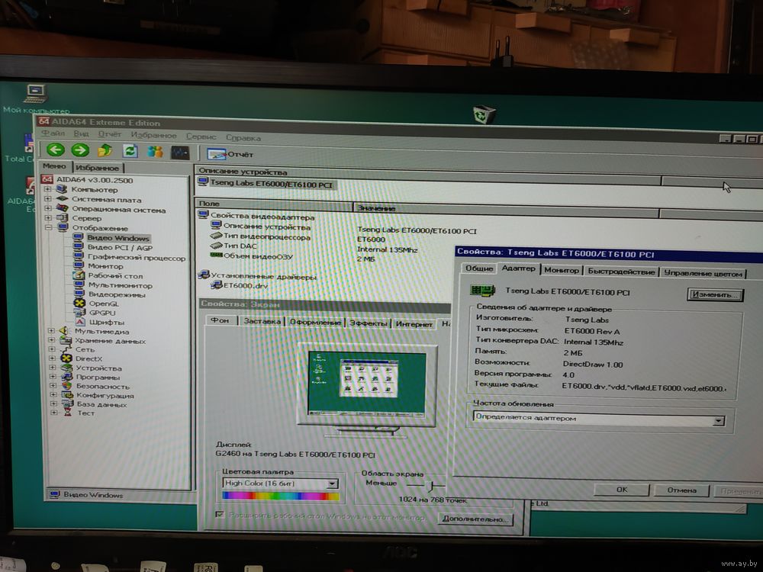Collapse the Отображение tree node

(x=48, y=227)
